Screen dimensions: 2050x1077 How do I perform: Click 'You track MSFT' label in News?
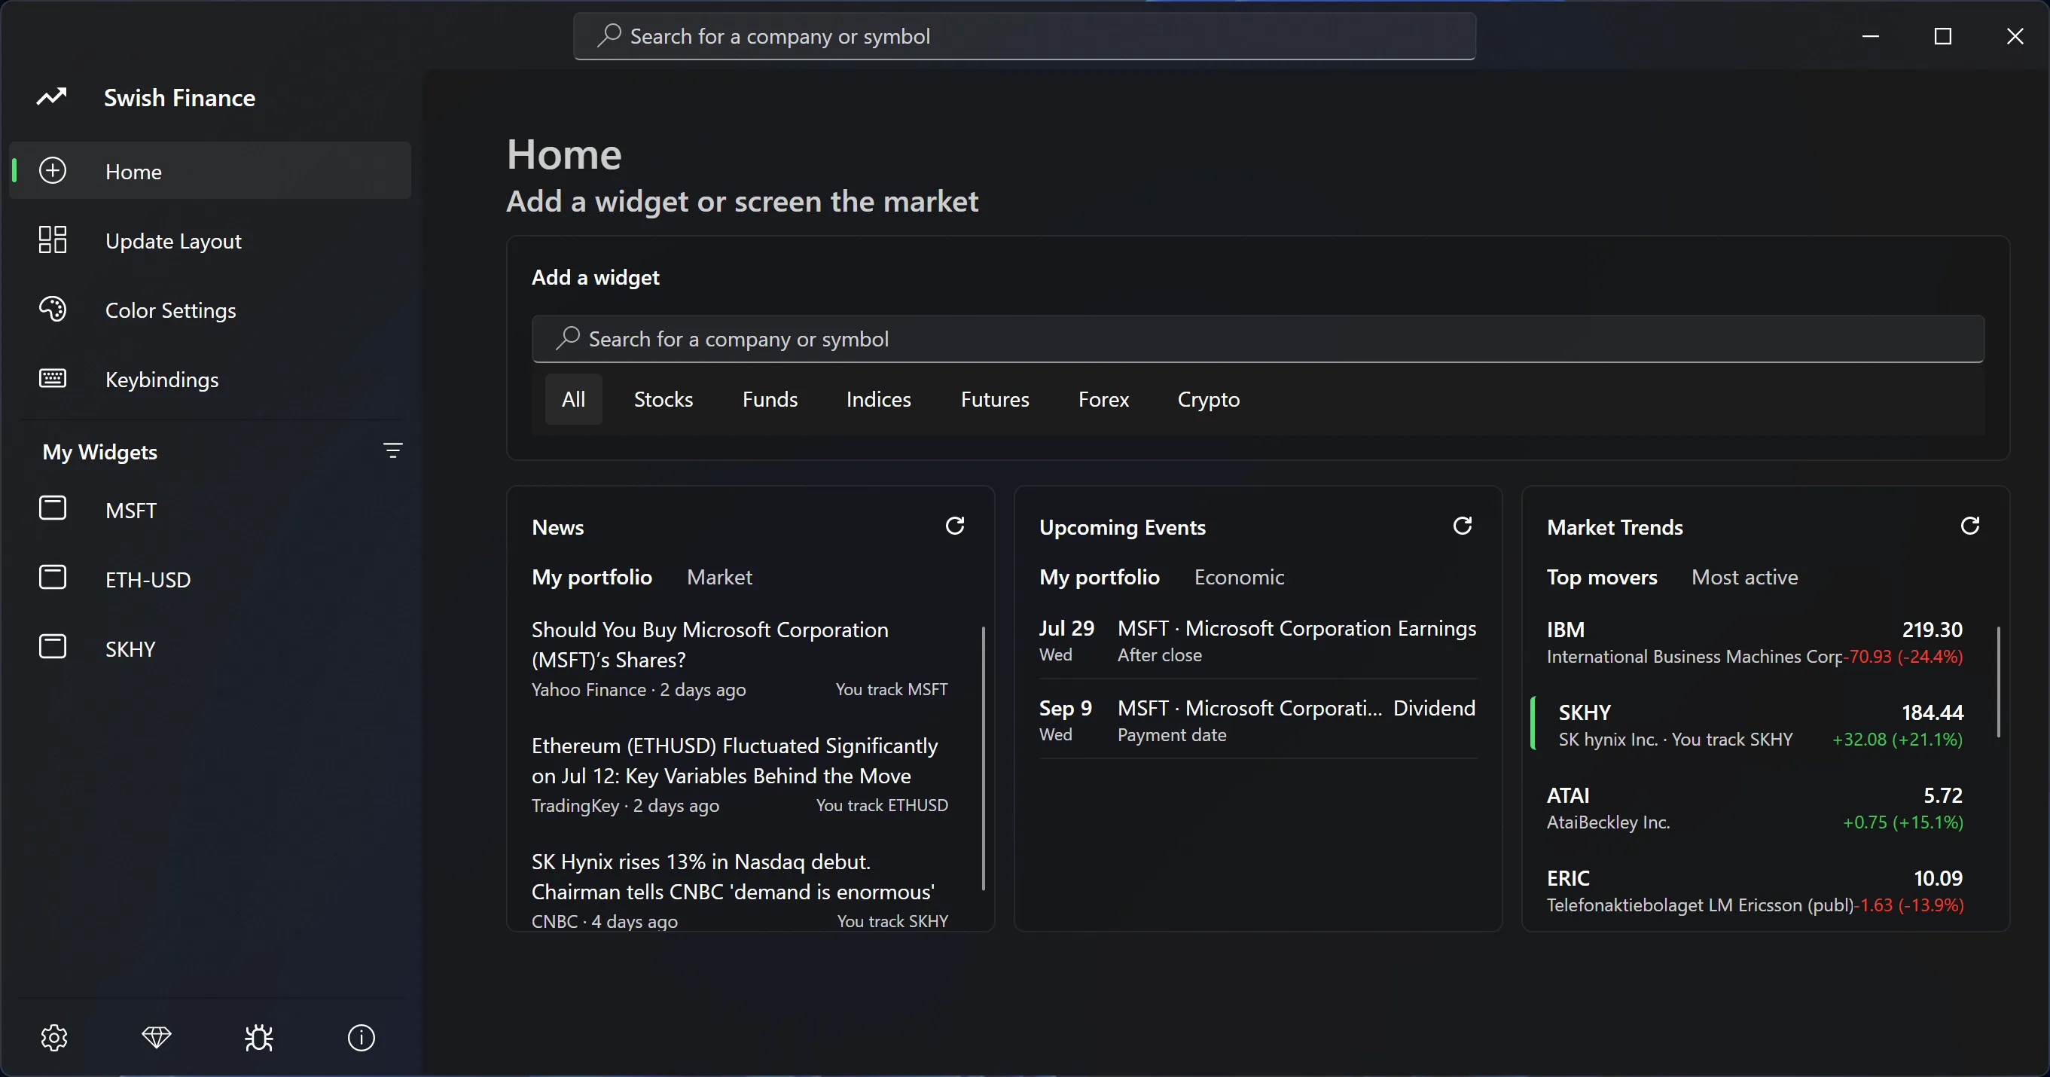891,689
